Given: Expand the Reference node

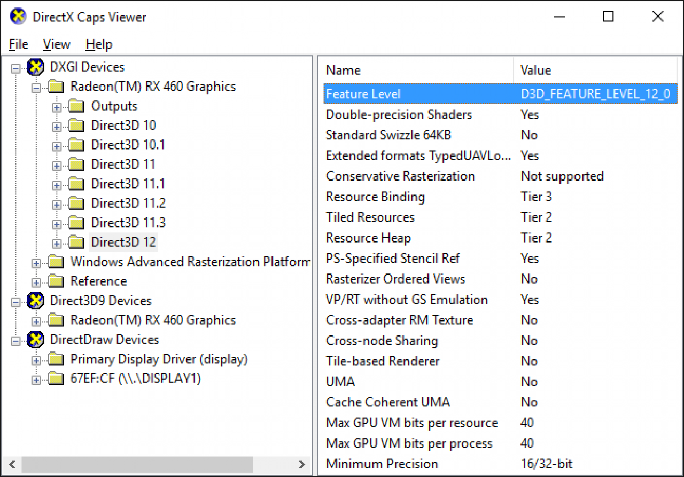Looking at the screenshot, I should 36,282.
